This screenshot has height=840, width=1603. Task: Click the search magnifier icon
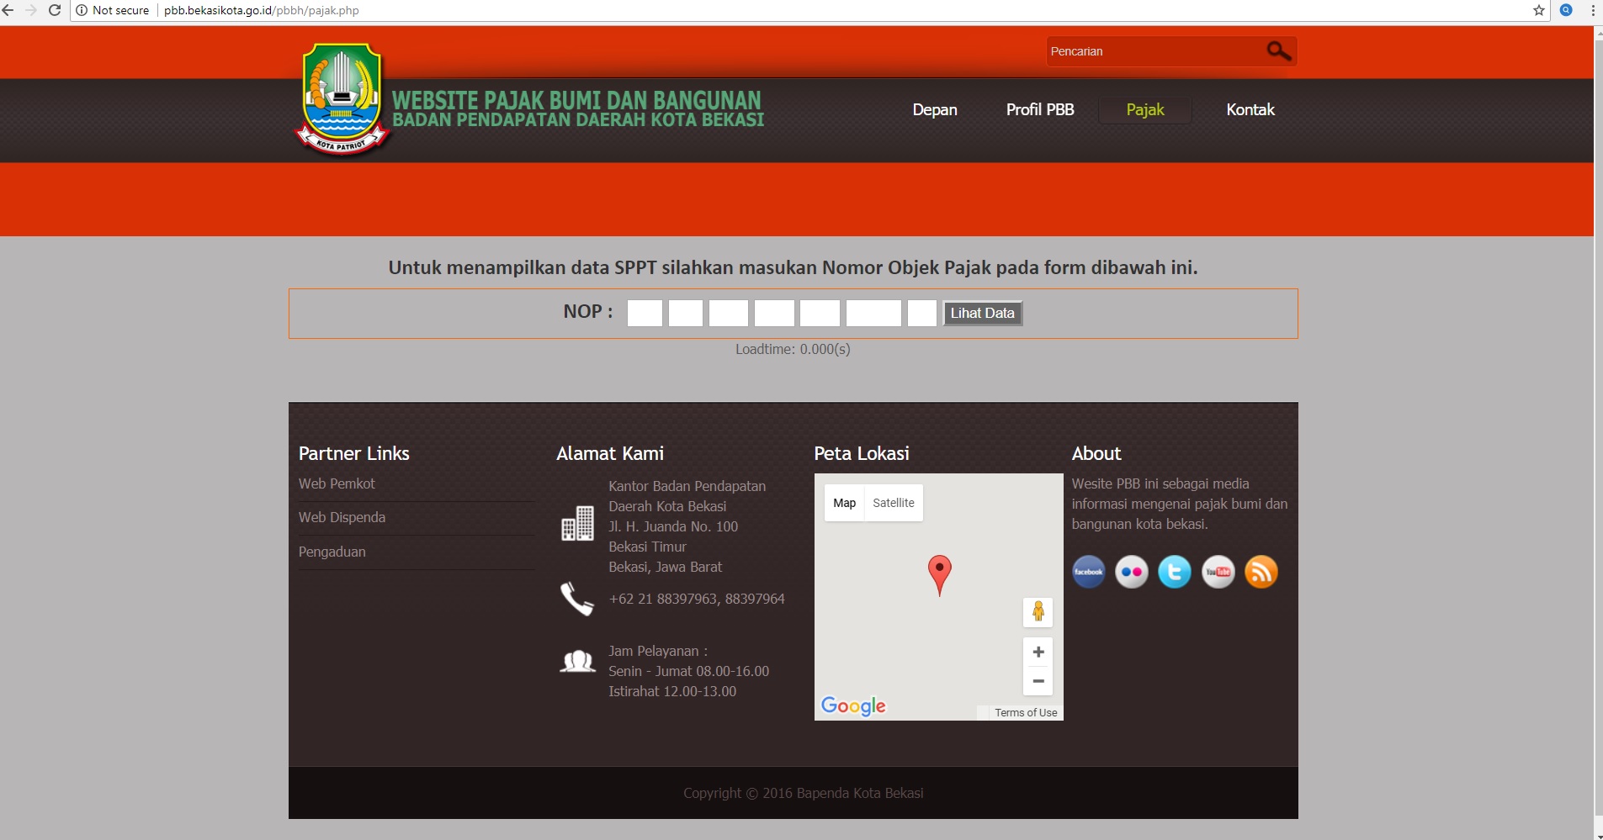coord(1278,51)
